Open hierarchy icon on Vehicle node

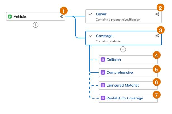coord(62,17)
